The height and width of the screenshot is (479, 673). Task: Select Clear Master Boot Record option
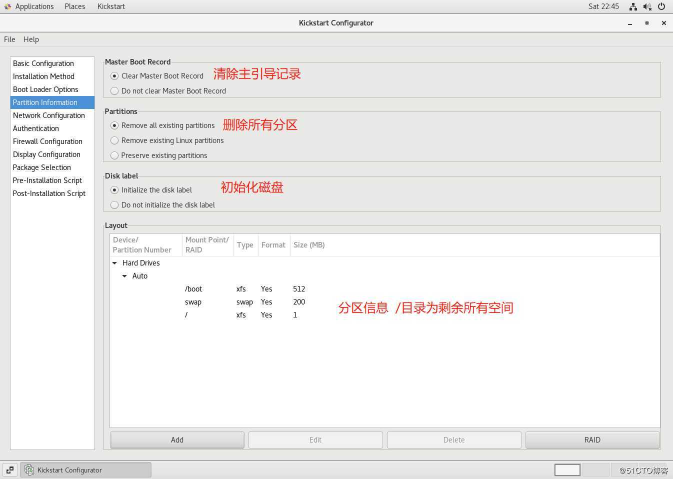114,76
